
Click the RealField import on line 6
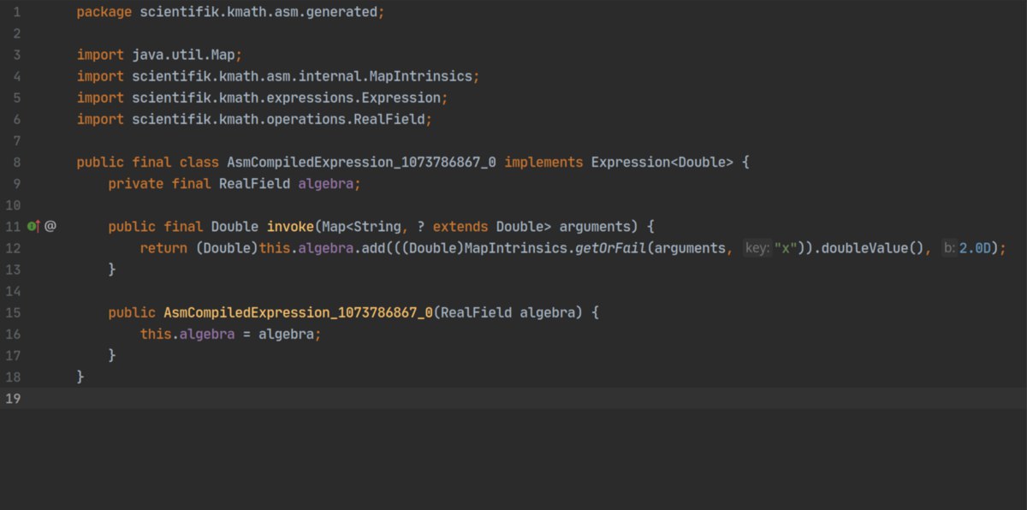(x=389, y=120)
